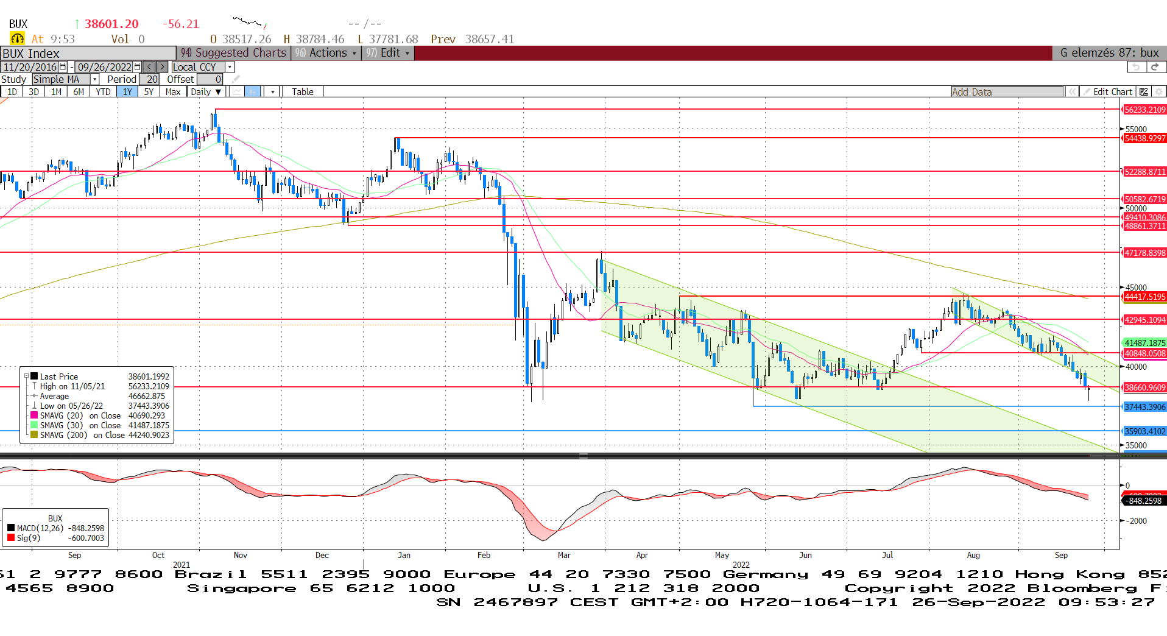
Task: Click the 54438.9297 price level label
Action: click(1144, 138)
